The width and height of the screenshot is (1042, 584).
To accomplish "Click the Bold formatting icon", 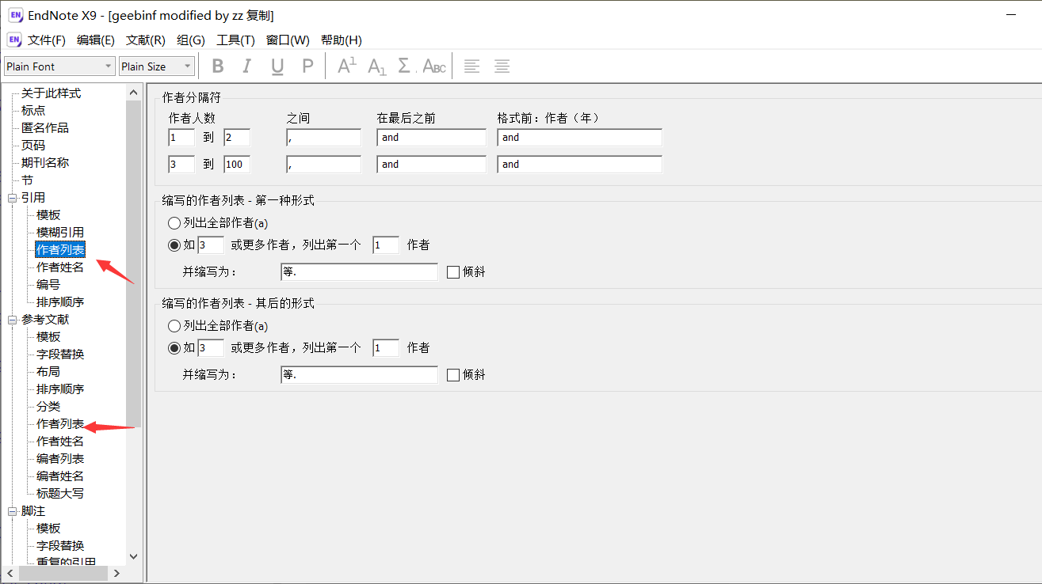I will [218, 66].
